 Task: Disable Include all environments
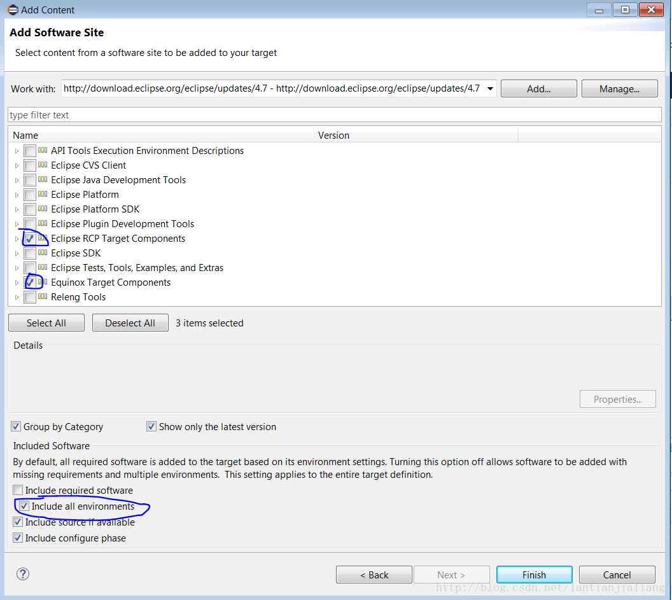pos(24,506)
